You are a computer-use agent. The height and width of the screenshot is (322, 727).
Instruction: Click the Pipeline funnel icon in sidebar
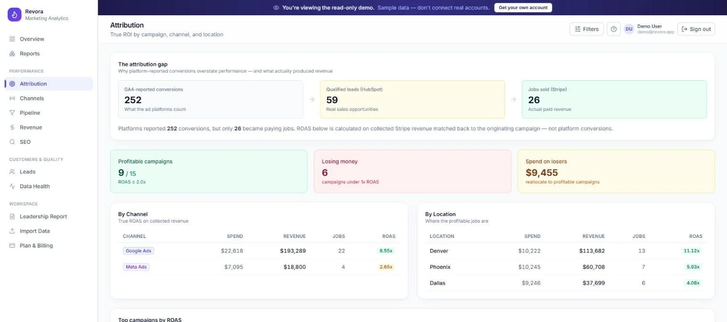click(x=12, y=113)
